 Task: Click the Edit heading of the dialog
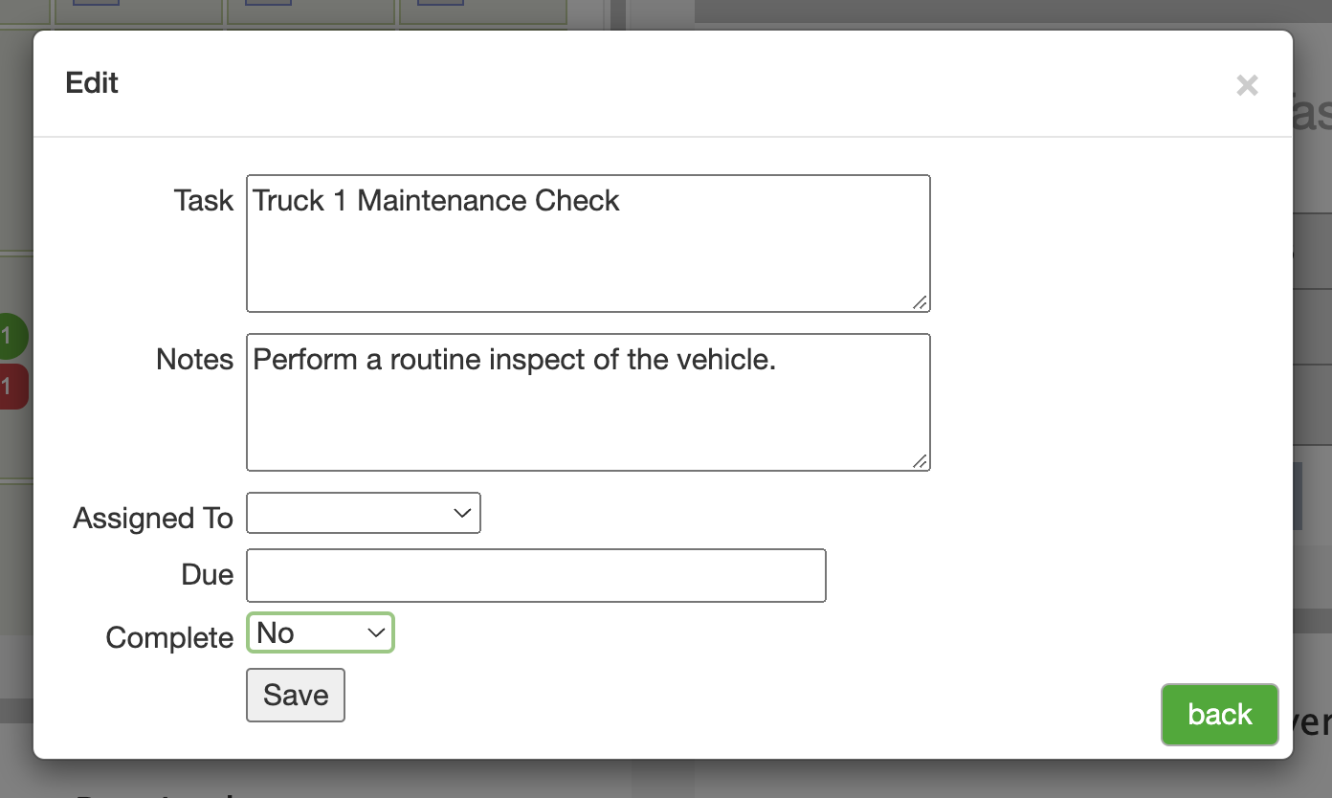point(92,83)
